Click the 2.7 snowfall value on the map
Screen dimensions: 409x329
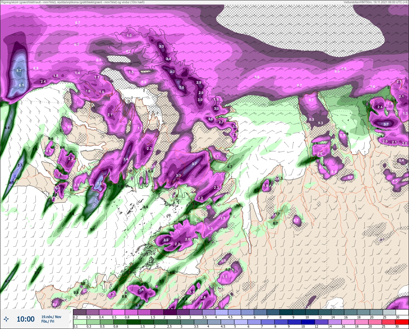(x=221, y=122)
